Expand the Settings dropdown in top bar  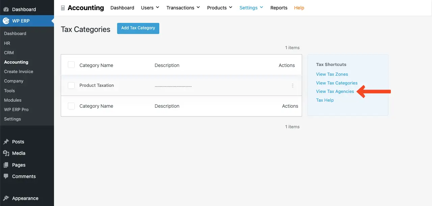(x=251, y=8)
